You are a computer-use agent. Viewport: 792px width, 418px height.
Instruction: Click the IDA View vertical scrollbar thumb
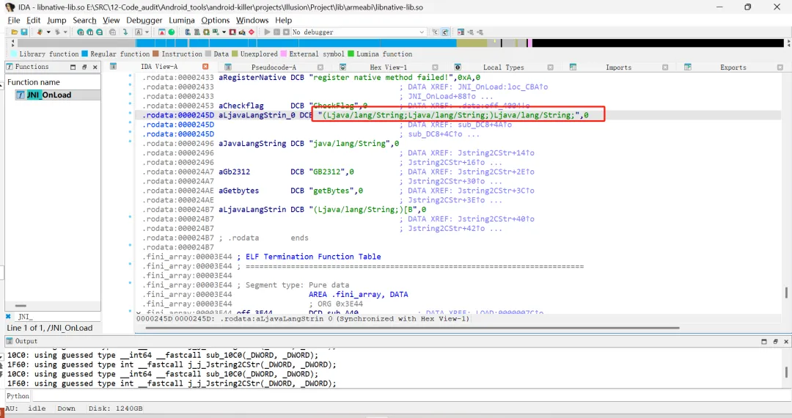pos(786,293)
